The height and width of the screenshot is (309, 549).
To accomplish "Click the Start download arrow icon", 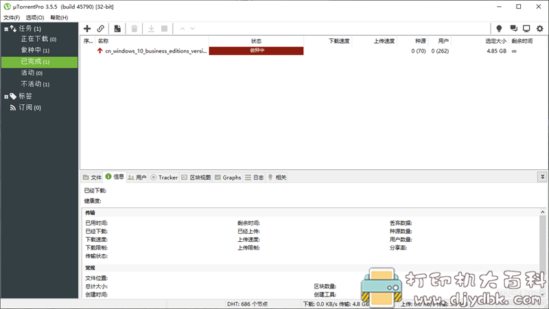I will tap(151, 29).
